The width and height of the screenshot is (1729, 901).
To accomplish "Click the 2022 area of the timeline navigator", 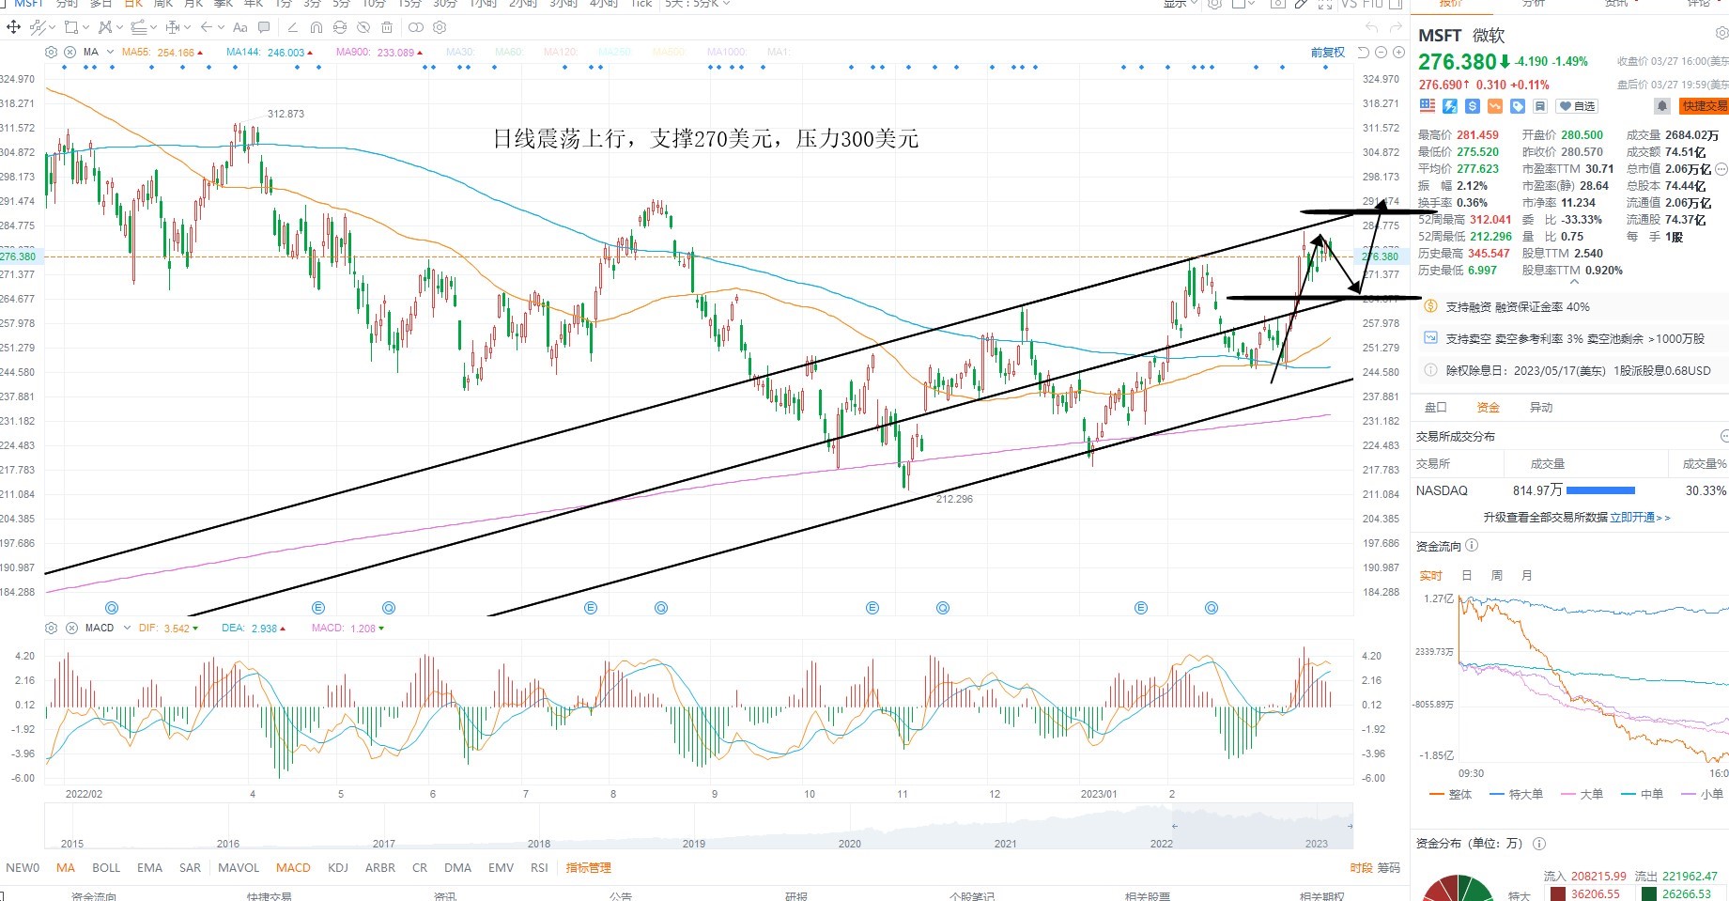I will pyautogui.click(x=1162, y=843).
